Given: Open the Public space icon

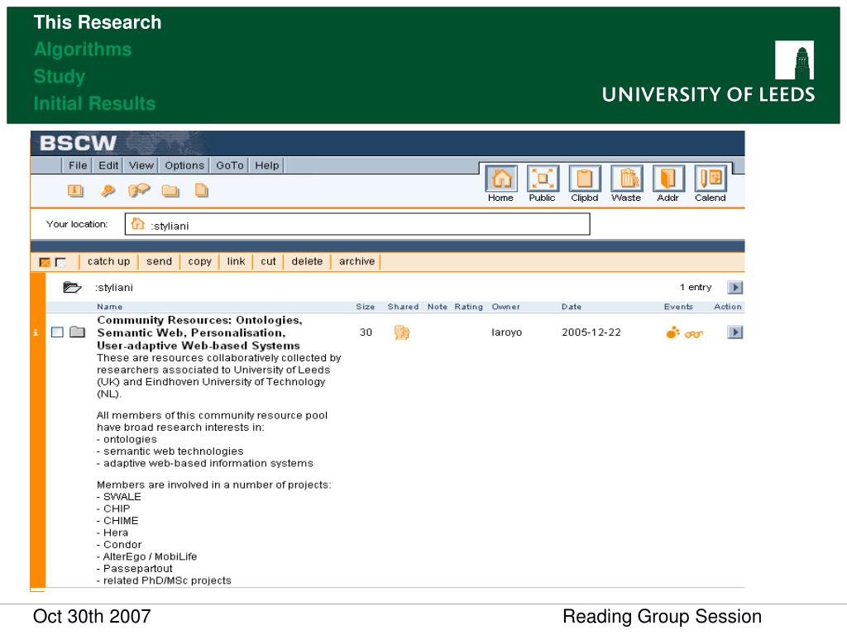Looking at the screenshot, I should [543, 179].
